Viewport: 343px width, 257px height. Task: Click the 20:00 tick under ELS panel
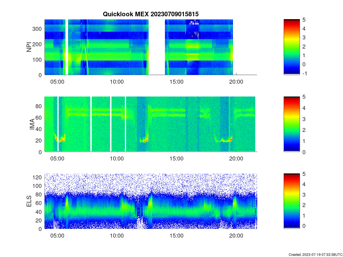(x=236, y=236)
